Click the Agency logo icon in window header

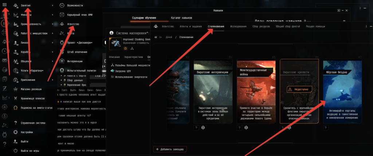click(156, 27)
